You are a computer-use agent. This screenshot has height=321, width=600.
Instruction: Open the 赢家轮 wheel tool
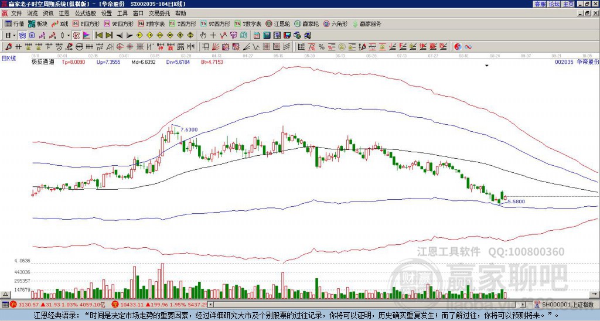click(x=306, y=23)
